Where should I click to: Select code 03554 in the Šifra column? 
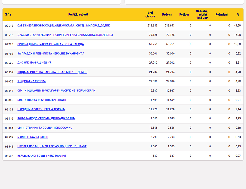click(9, 72)
